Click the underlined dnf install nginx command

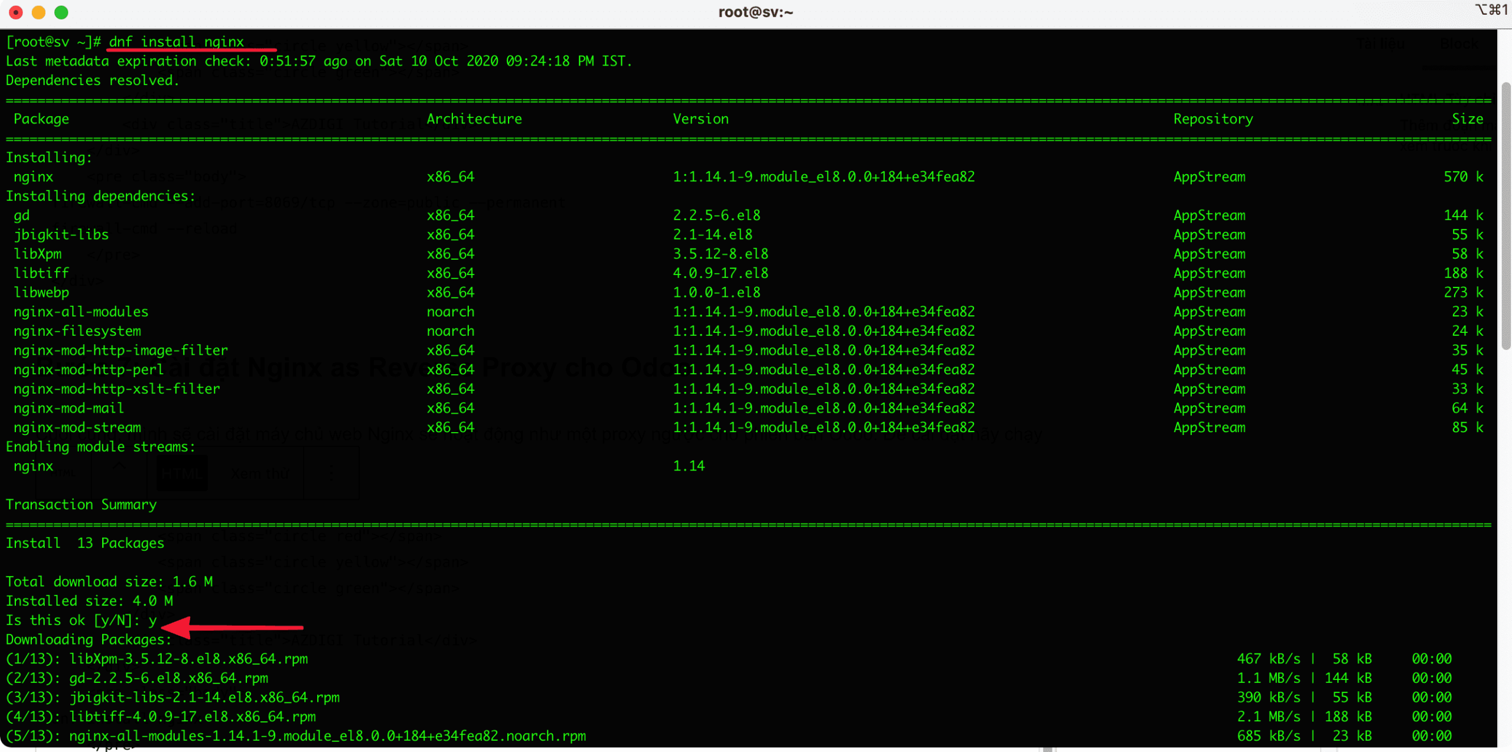pyautogui.click(x=176, y=42)
